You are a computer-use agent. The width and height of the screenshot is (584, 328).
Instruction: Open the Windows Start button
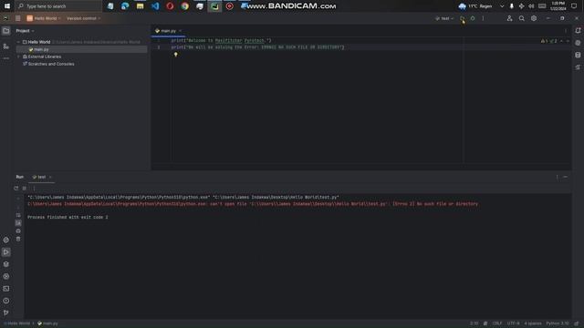pos(7,6)
